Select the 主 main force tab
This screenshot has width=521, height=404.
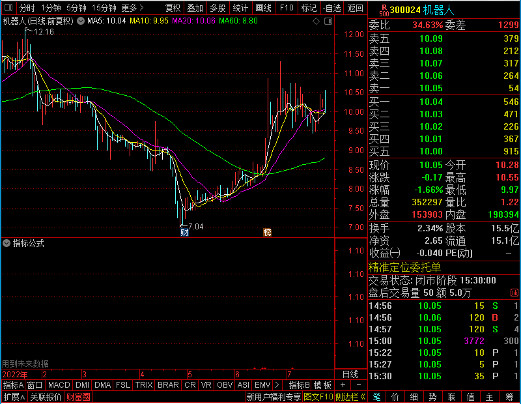click(x=490, y=397)
